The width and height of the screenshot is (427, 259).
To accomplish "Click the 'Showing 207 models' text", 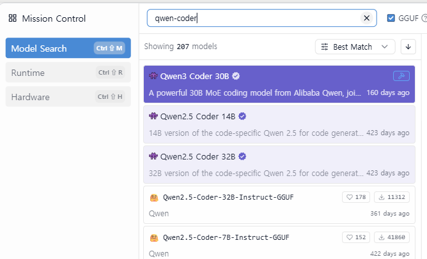I will point(180,47).
